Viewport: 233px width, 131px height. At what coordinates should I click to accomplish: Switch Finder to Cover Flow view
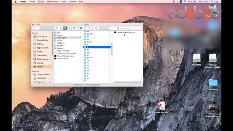pos(69,28)
